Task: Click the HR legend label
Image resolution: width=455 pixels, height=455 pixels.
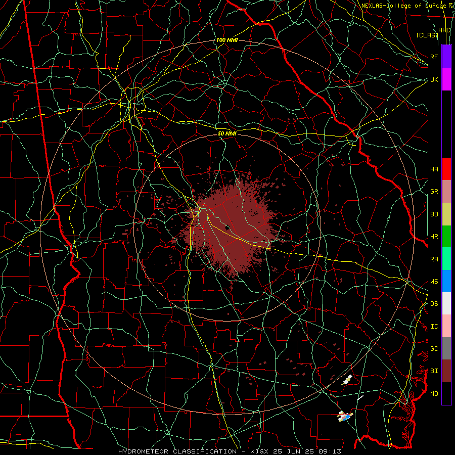Action: 434,237
